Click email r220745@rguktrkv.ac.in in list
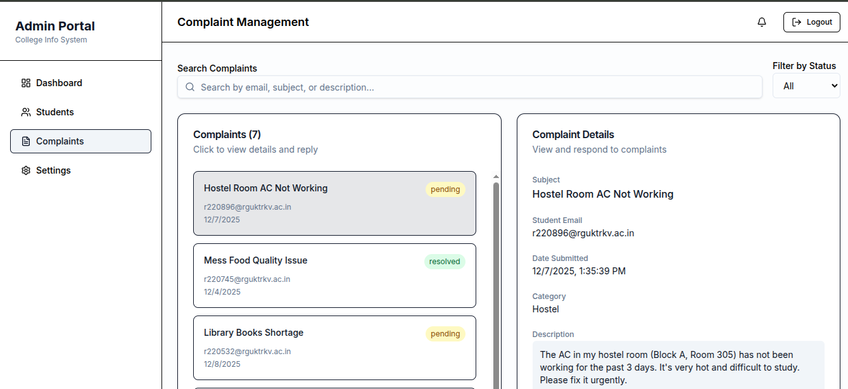 click(247, 279)
